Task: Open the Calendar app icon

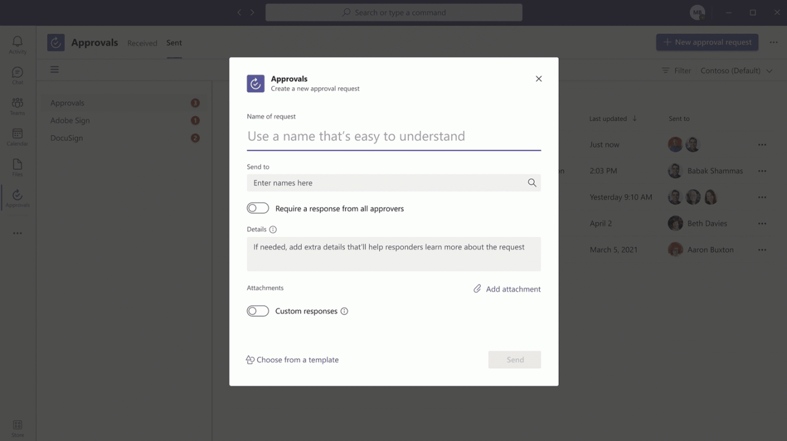Action: pos(17,136)
